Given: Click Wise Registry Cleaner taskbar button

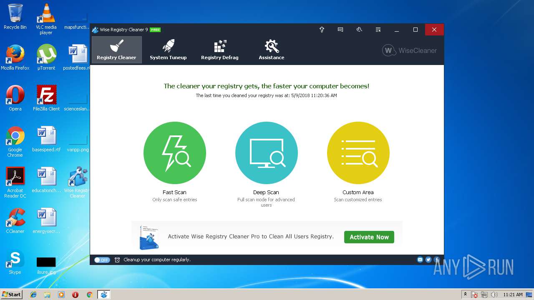Looking at the screenshot, I should (104, 295).
